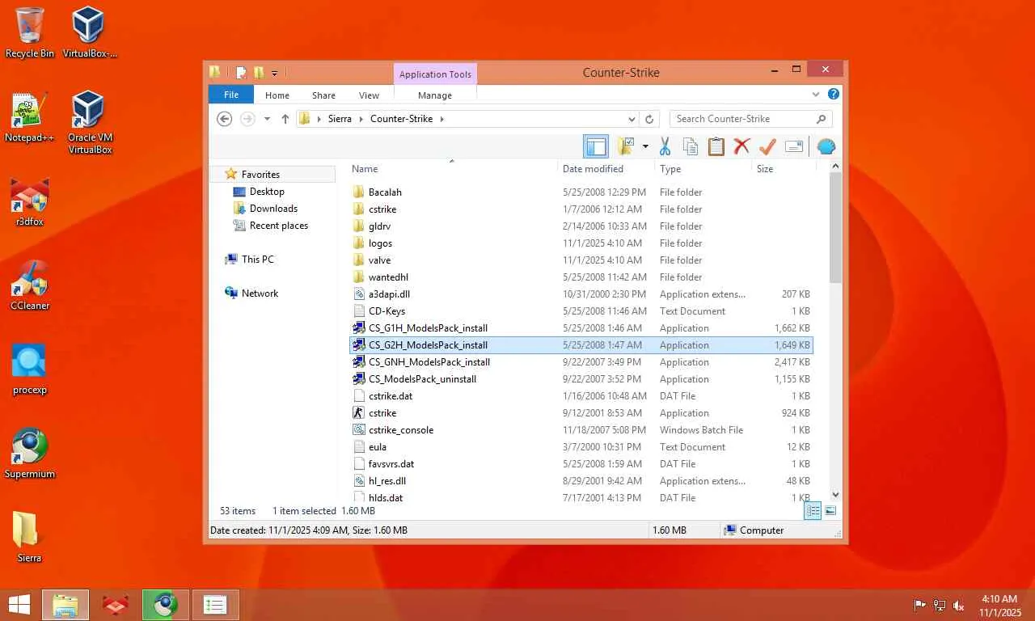Viewport: 1035px width, 621px height.
Task: Go back with the Back arrow
Action: 225,119
